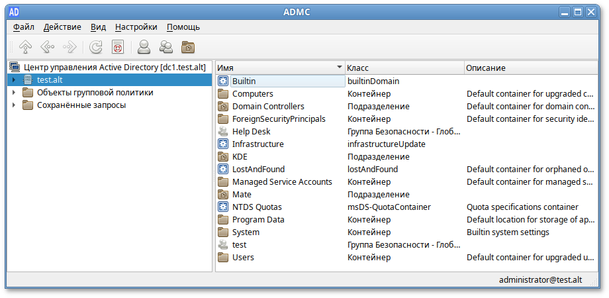The width and height of the screenshot is (609, 298).
Task: Select the Builtin name cell
Action: [288, 81]
